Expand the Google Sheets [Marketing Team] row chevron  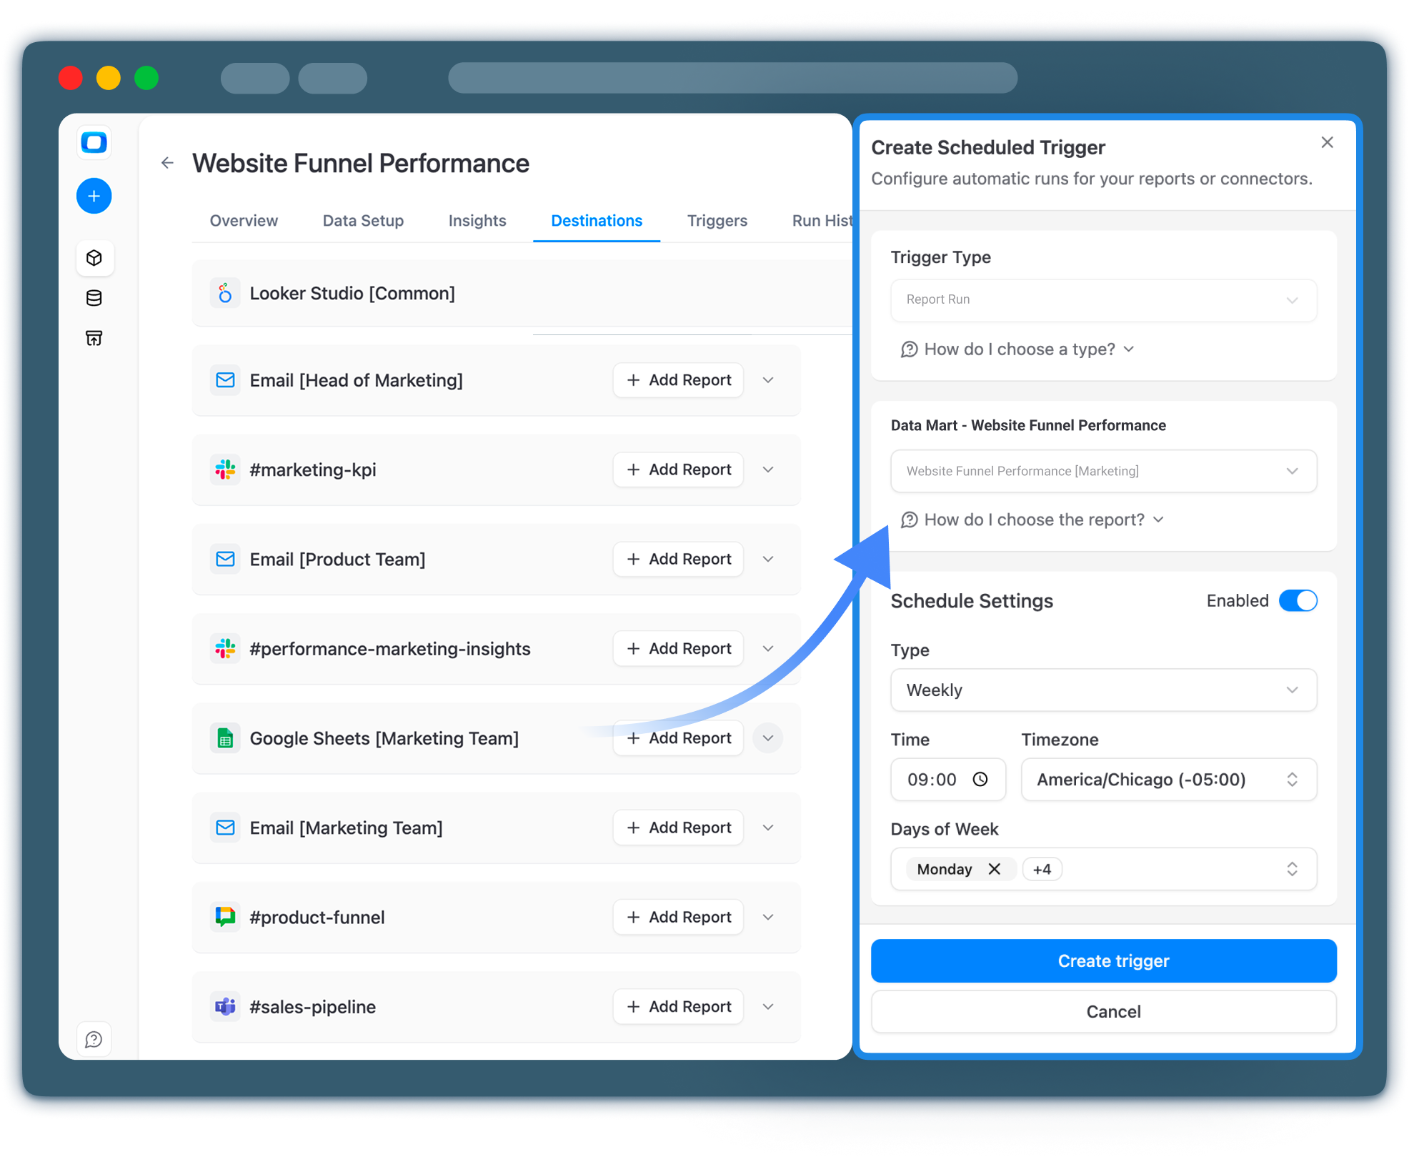pyautogui.click(x=768, y=738)
